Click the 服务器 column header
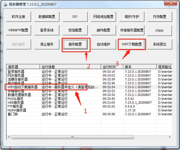The width and height of the screenshot is (180, 150). (23, 67)
